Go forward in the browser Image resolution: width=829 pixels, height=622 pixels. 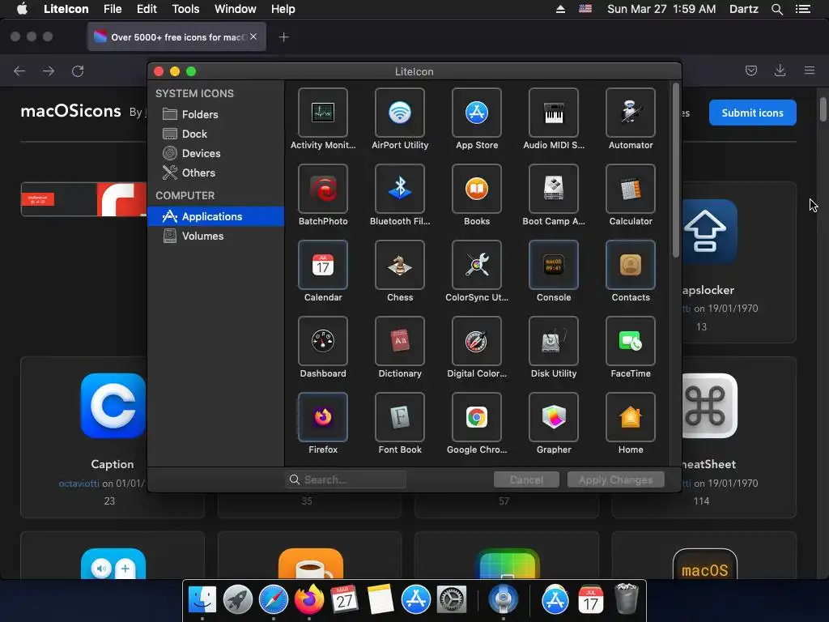[49, 71]
